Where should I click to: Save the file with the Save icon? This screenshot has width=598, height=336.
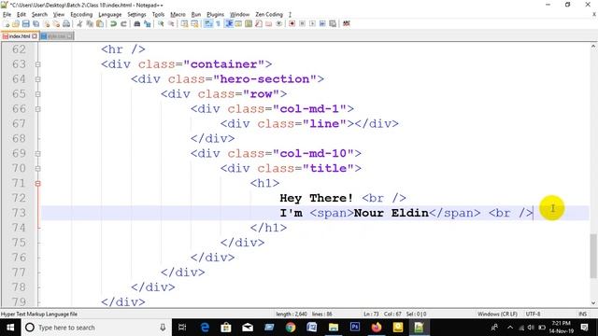(x=26, y=23)
